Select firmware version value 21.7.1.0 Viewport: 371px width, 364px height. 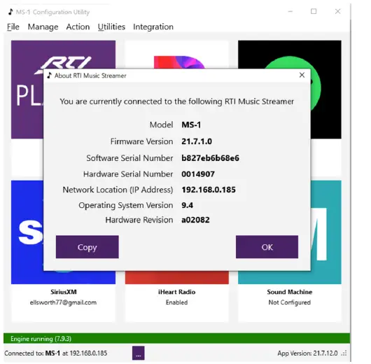(x=197, y=141)
